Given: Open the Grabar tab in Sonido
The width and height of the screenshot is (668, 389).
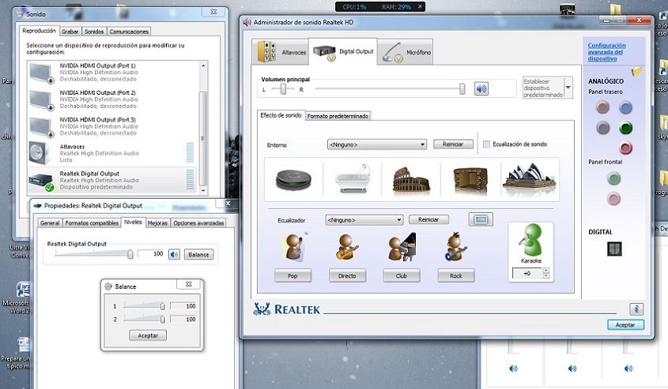Looking at the screenshot, I should click(70, 32).
